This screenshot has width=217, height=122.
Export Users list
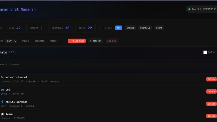(x=53, y=41)
